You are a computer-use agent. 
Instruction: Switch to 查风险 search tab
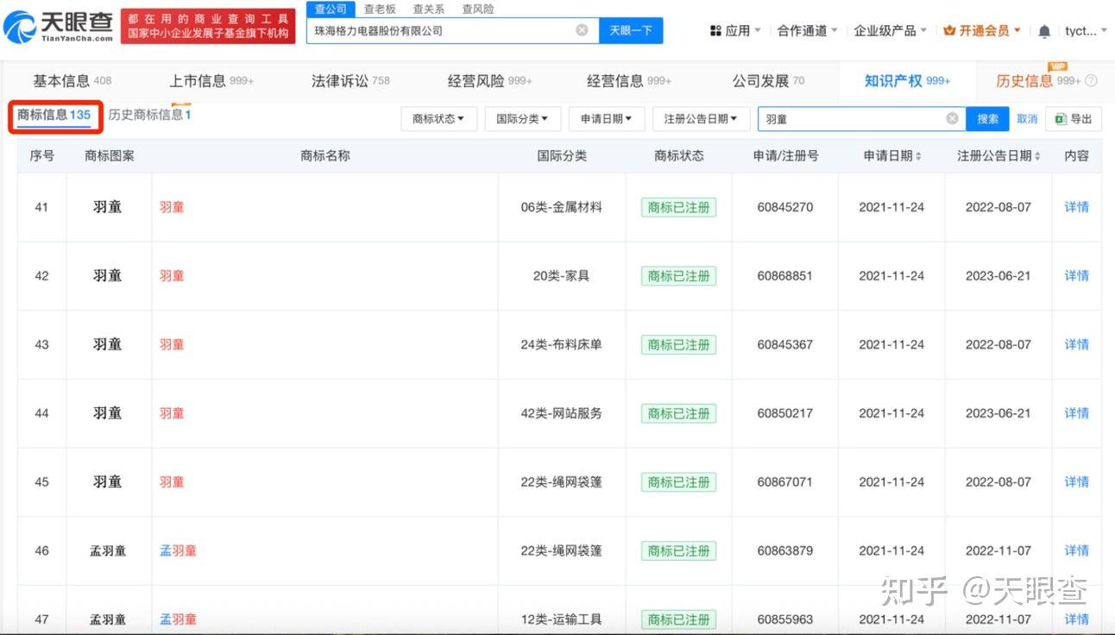(478, 9)
